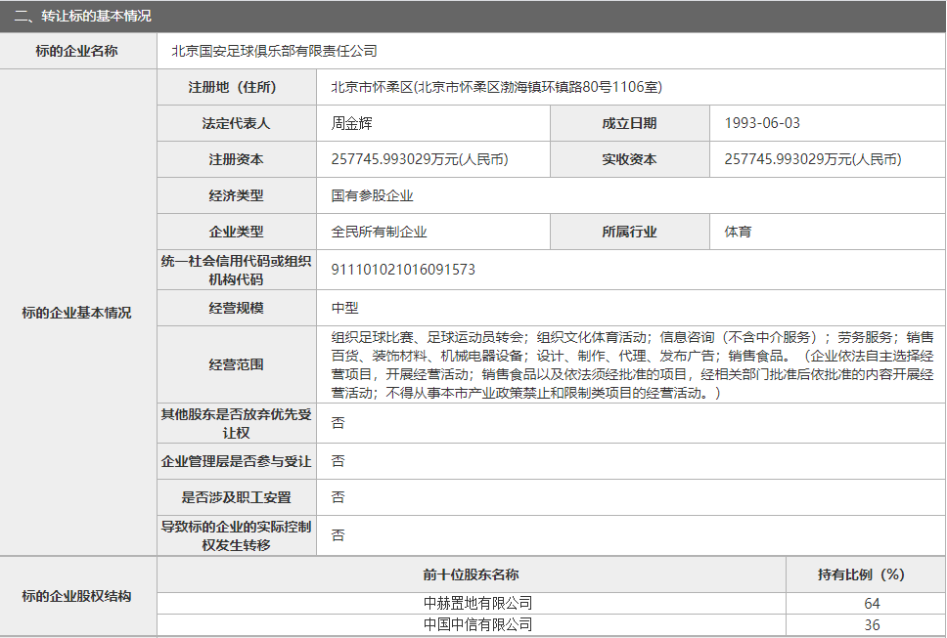
Task: Select the credit code 911101021016091573
Action: point(403,269)
